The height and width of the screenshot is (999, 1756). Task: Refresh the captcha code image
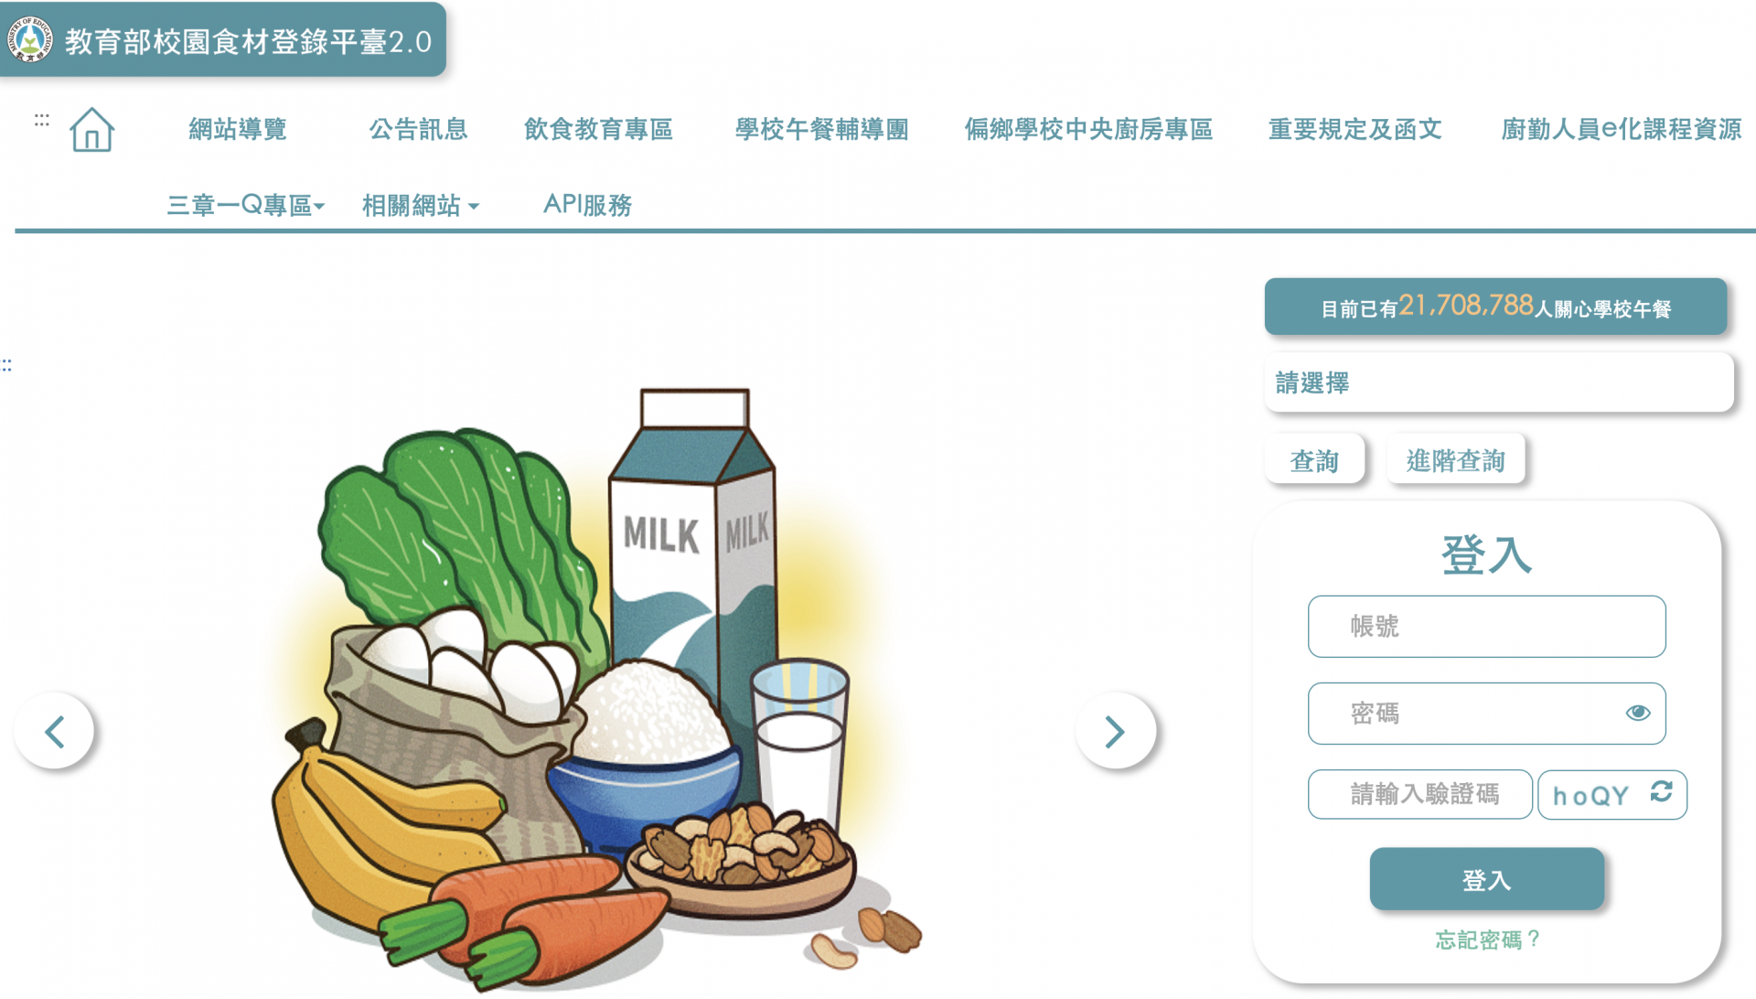tap(1661, 792)
